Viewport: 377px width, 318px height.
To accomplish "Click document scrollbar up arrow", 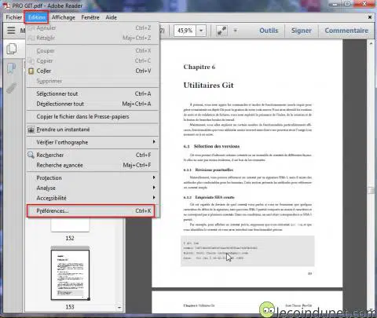I will pos(371,43).
